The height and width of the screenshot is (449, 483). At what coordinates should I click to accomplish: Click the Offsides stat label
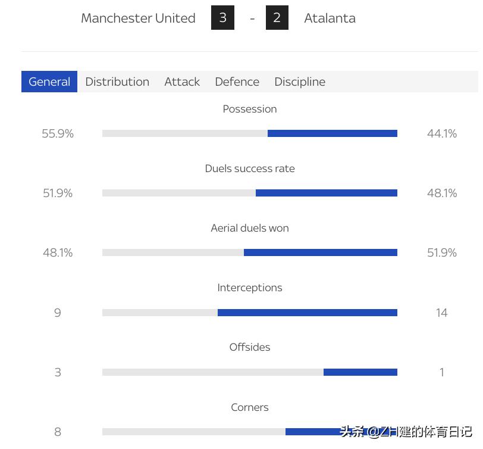(x=250, y=347)
